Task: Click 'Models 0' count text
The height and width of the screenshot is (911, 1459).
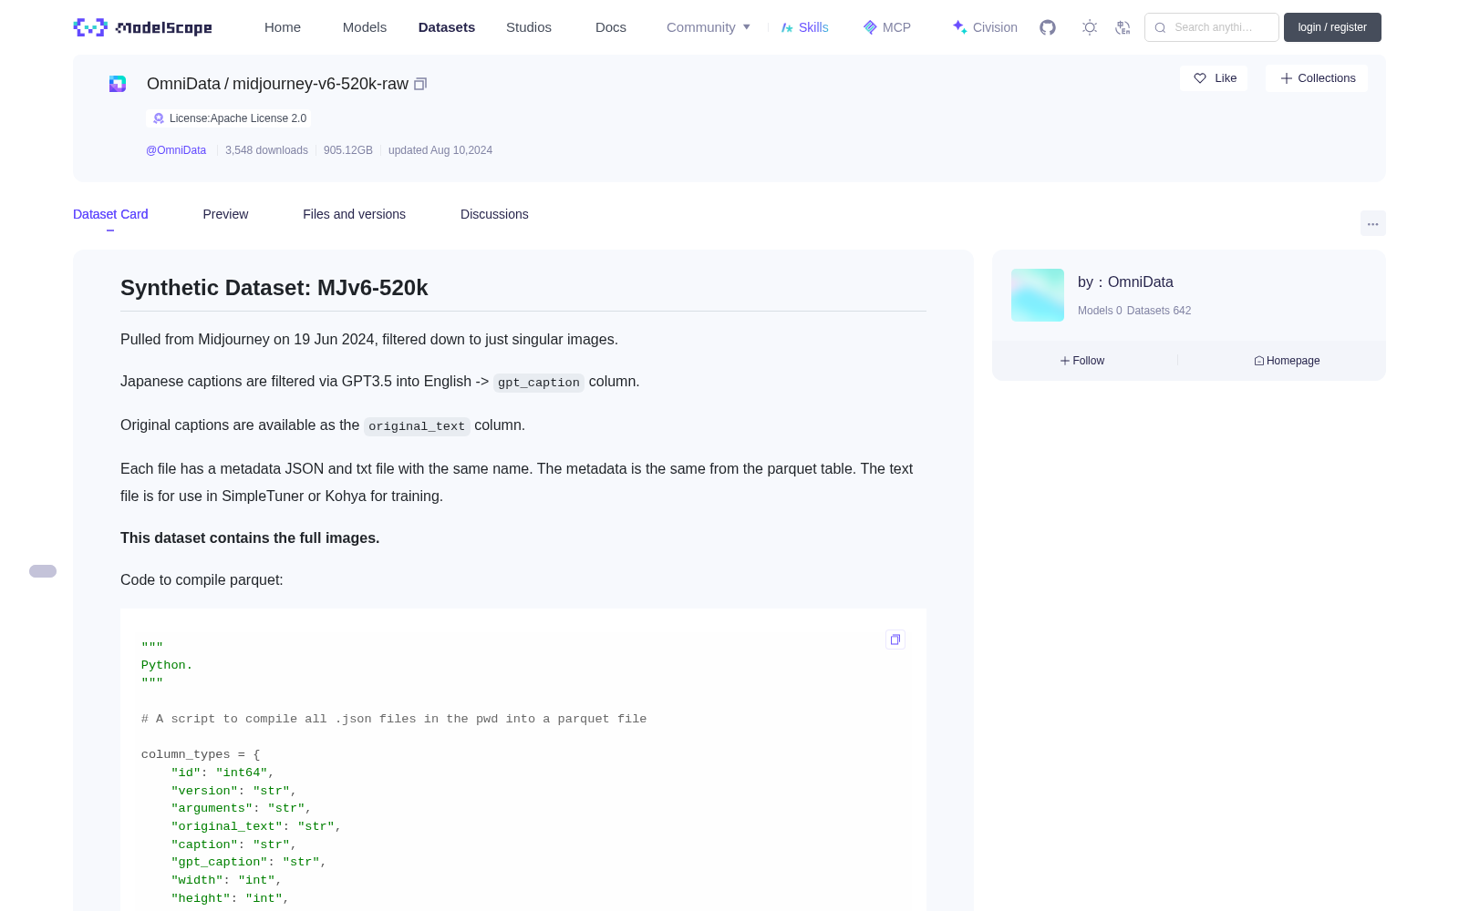Action: [x=1100, y=311]
